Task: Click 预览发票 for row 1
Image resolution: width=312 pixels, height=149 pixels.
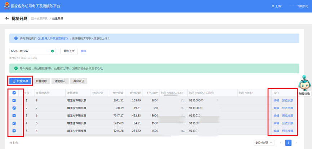Action: point(287,100)
